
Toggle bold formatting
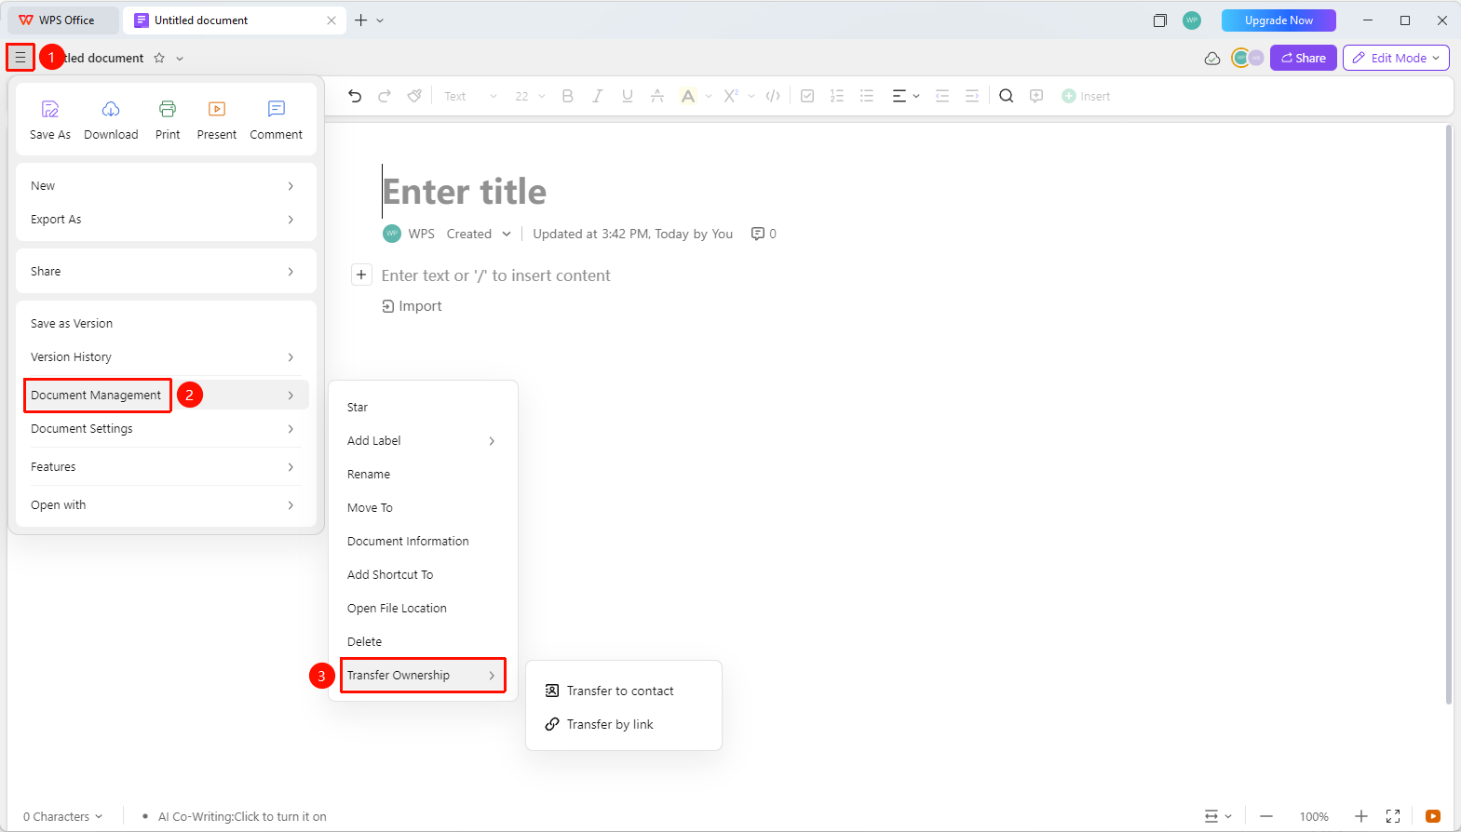click(567, 96)
